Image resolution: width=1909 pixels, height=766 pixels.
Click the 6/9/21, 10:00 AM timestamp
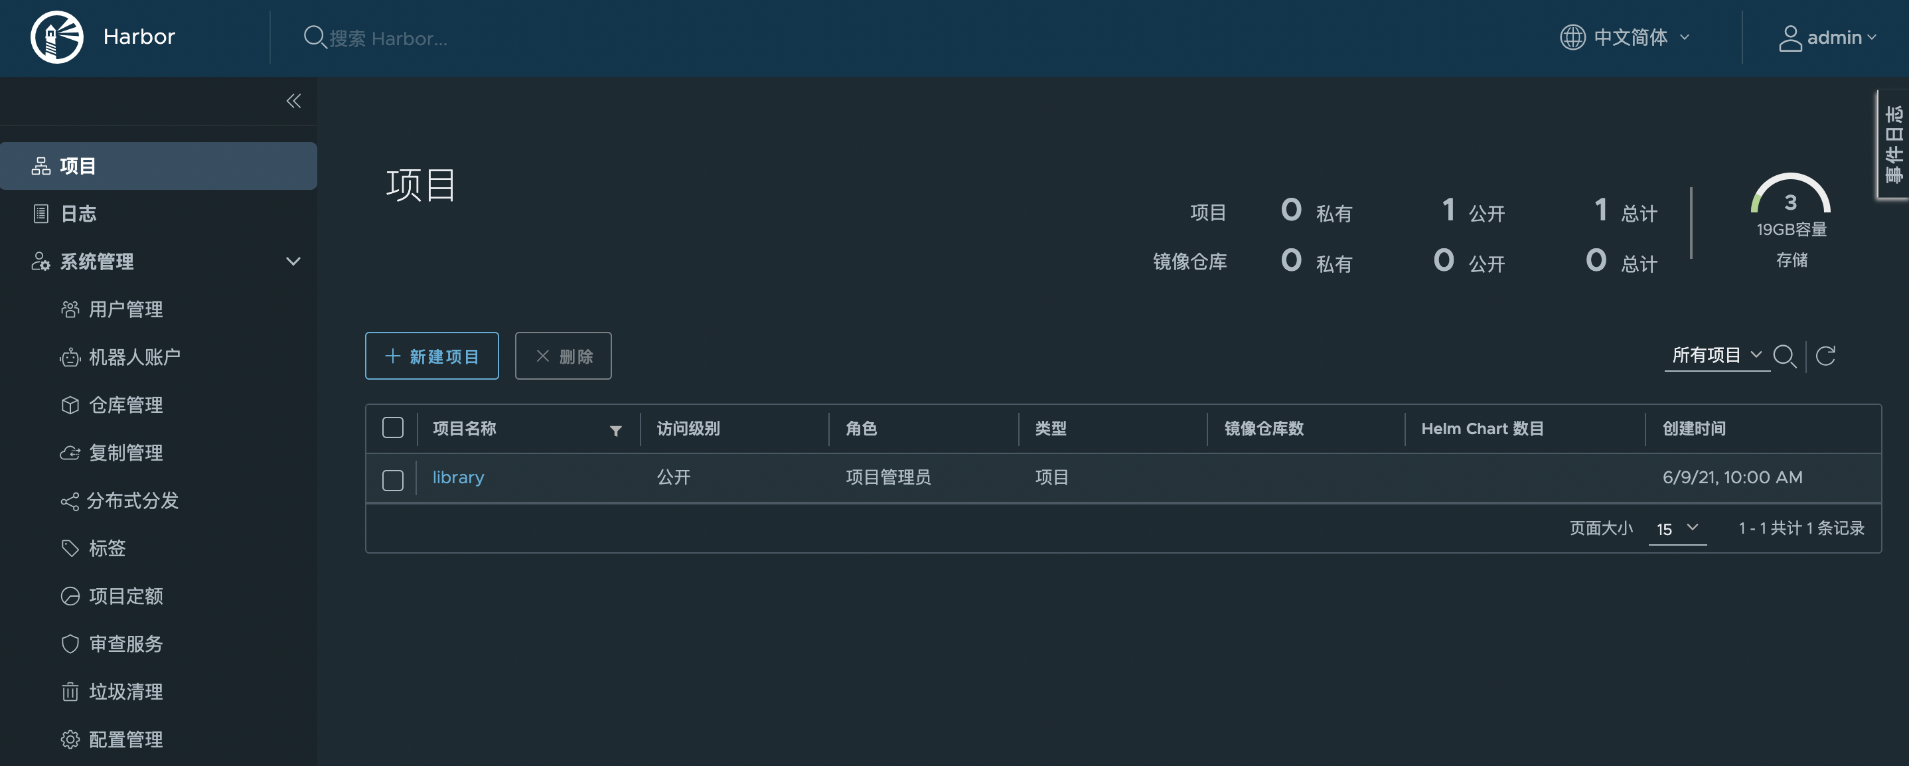click(1732, 478)
